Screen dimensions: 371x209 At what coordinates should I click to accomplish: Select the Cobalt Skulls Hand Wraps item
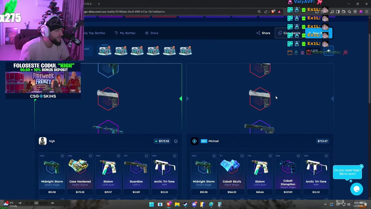point(232,174)
